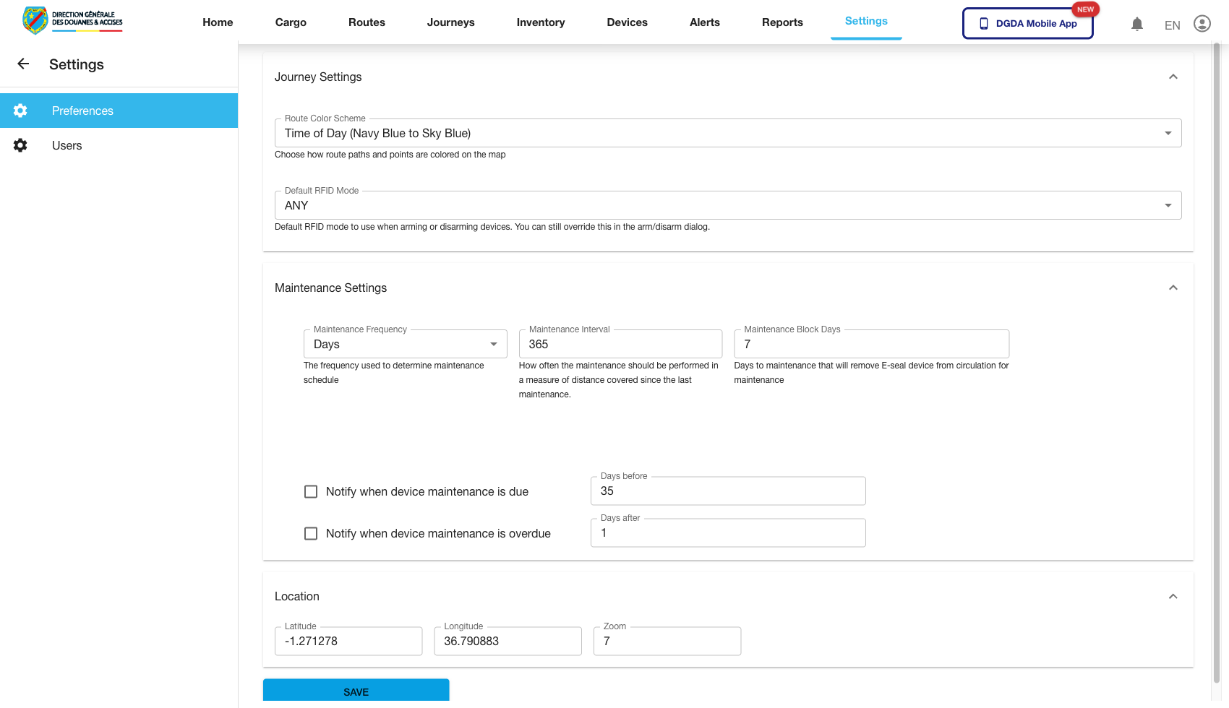1229x708 pixels.
Task: Open the DGDA Mobile App page
Action: tap(1027, 23)
